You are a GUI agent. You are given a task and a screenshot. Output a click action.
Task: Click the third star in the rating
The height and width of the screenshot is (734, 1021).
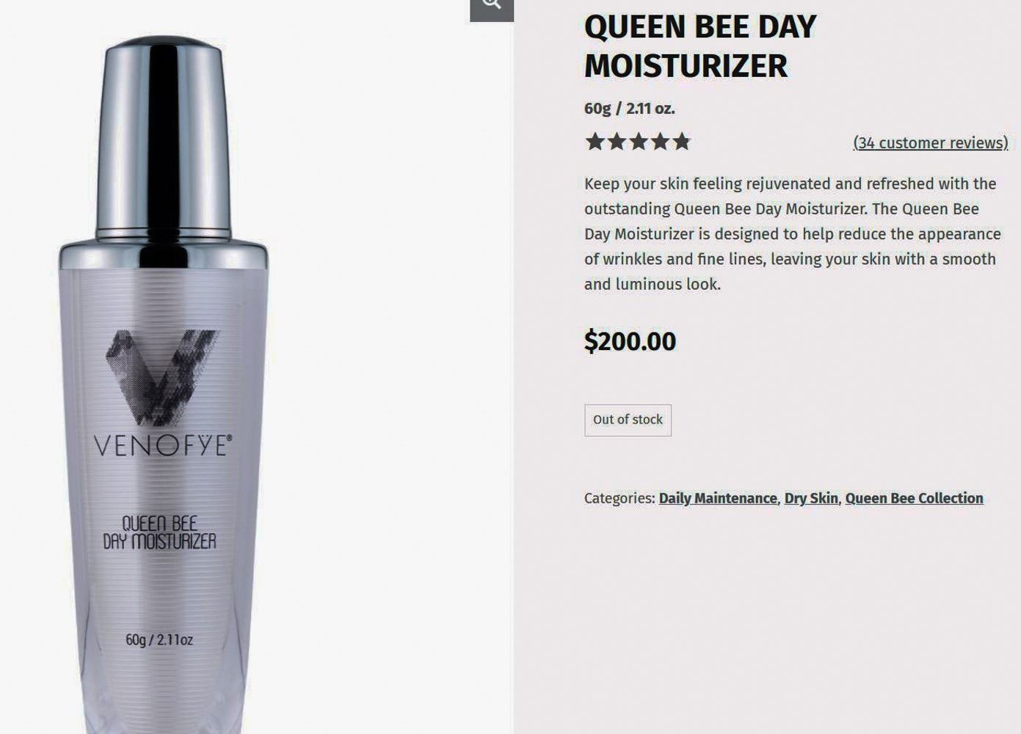(x=639, y=142)
